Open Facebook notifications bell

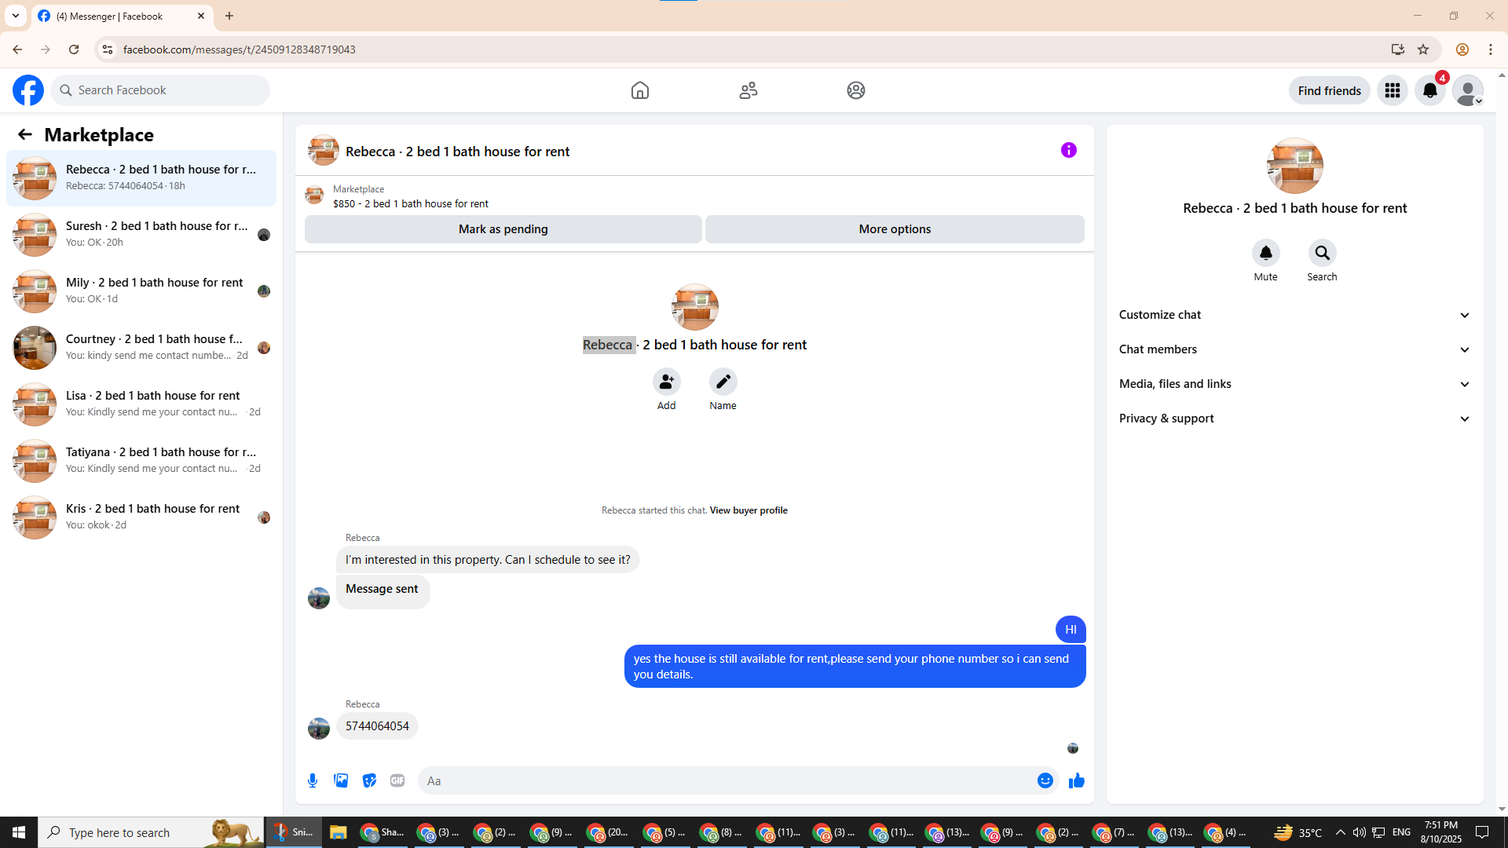pyautogui.click(x=1429, y=90)
